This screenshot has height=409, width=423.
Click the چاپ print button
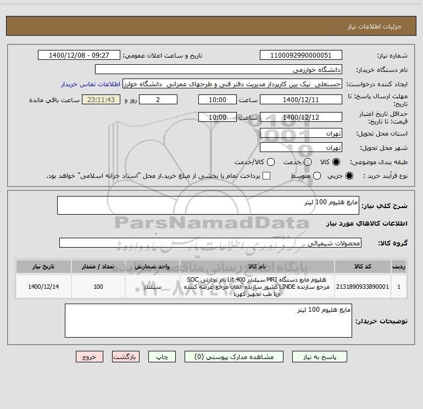[162, 357]
